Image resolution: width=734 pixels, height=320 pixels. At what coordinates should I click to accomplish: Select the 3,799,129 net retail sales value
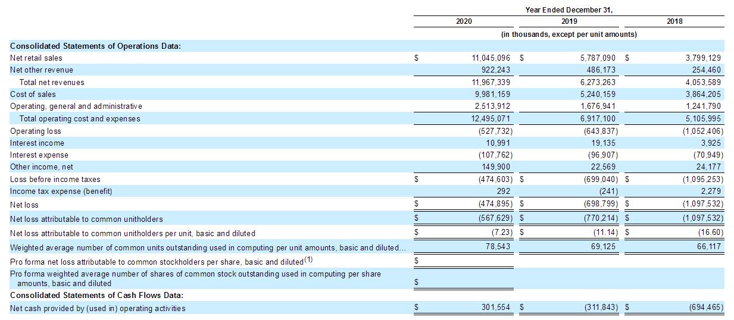704,58
